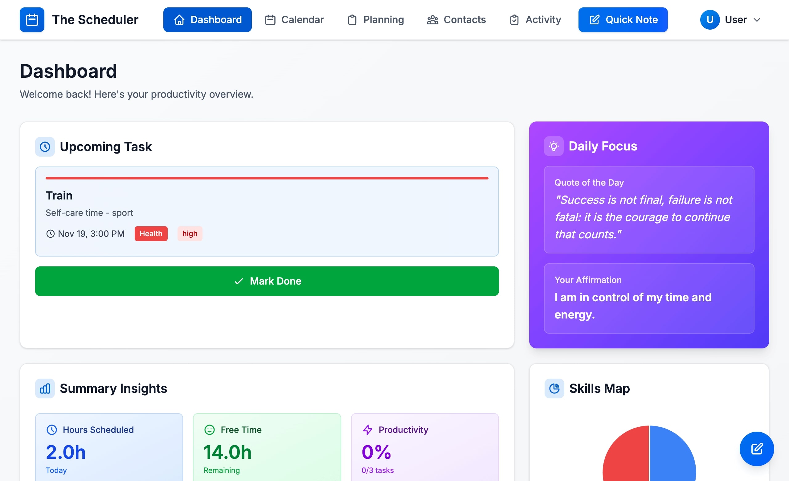The image size is (789, 481).
Task: Click the Quick Note button
Action: coord(623,20)
